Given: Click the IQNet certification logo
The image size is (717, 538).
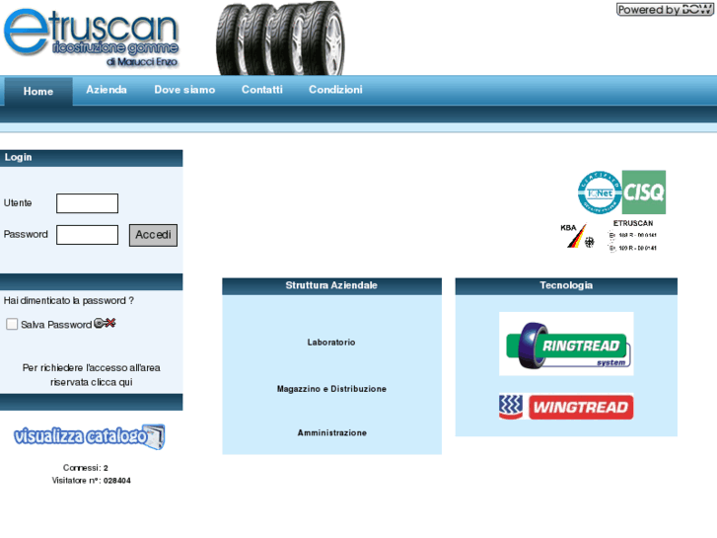Looking at the screenshot, I should pos(600,192).
